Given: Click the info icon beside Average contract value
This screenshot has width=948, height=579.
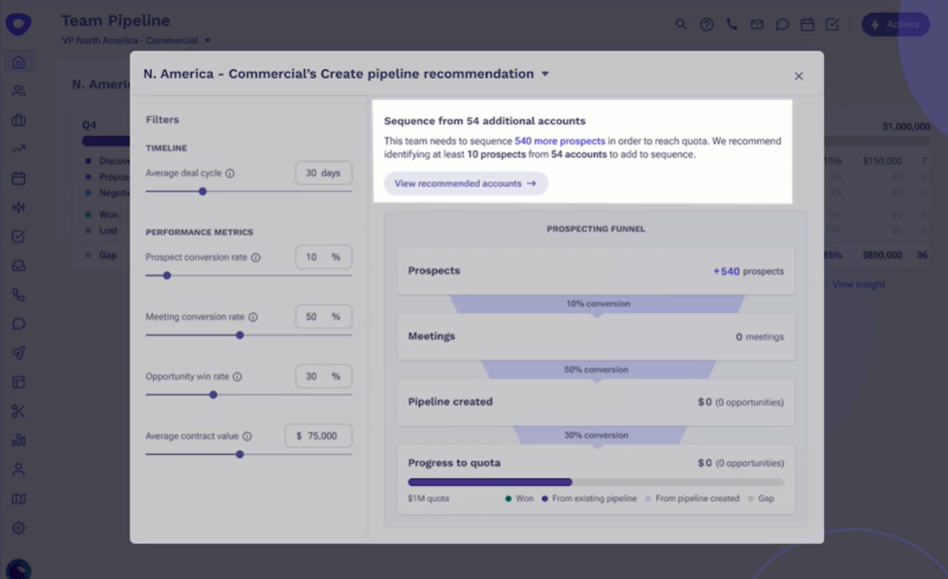Looking at the screenshot, I should [247, 436].
